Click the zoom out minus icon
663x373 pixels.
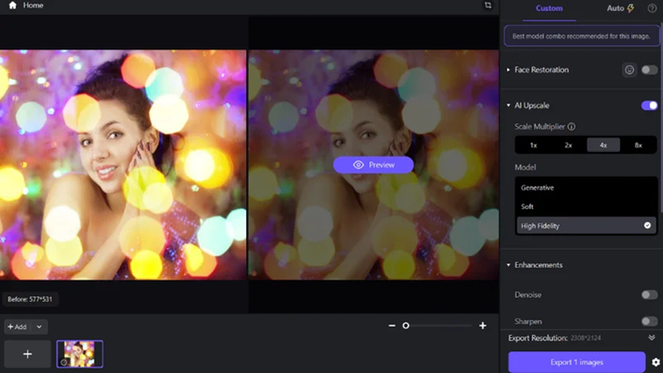pyautogui.click(x=392, y=326)
